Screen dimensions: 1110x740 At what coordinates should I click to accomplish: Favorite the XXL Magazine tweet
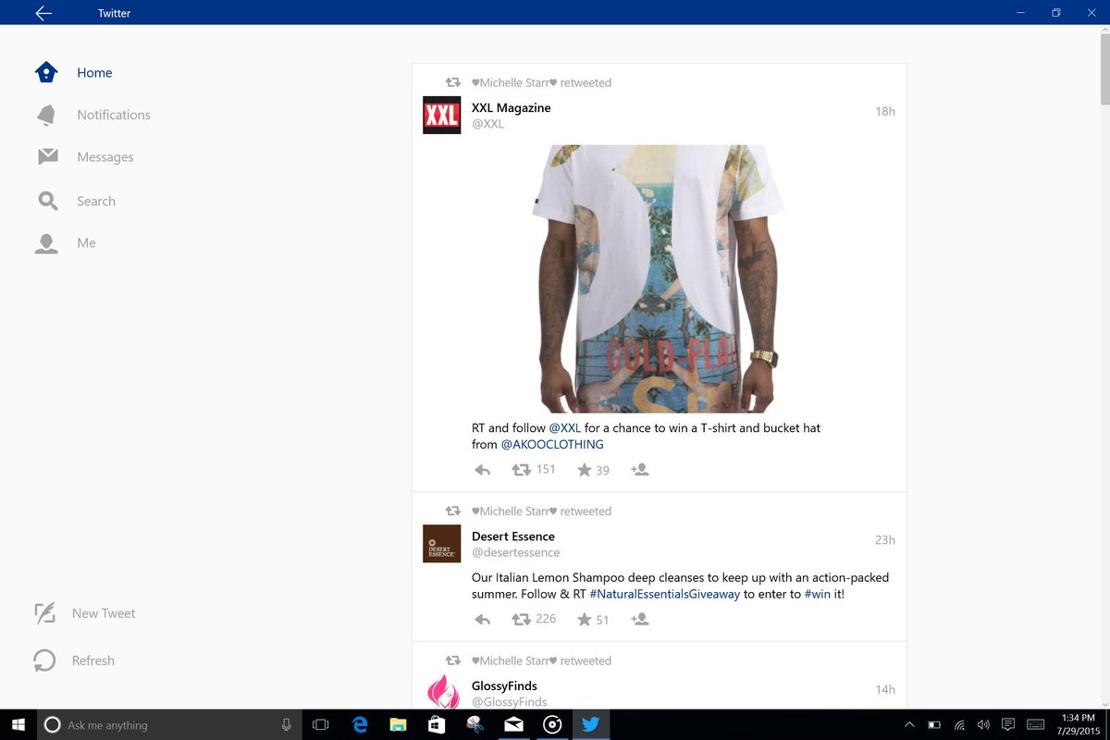(x=585, y=469)
